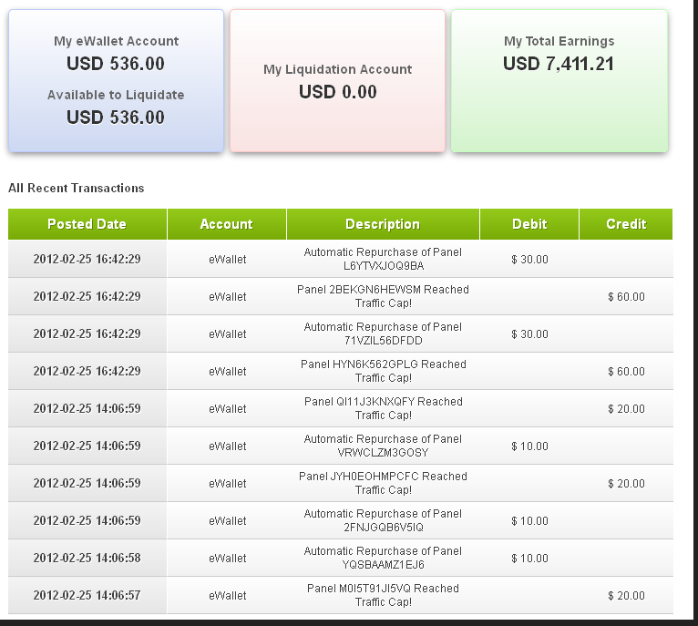Select the description for panel L6YTVXJOQ9BA

coord(383,259)
